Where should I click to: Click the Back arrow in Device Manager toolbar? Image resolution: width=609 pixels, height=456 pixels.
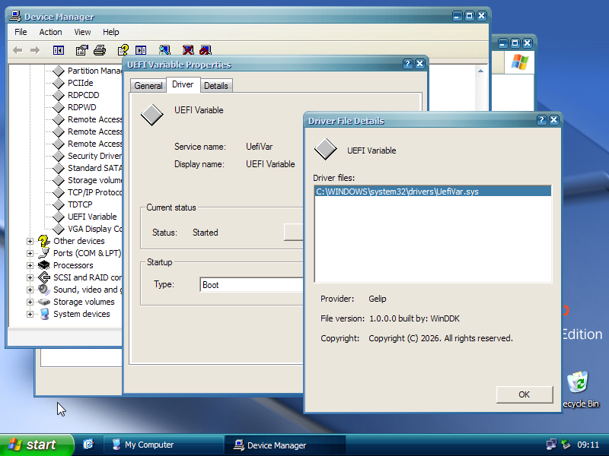point(18,50)
